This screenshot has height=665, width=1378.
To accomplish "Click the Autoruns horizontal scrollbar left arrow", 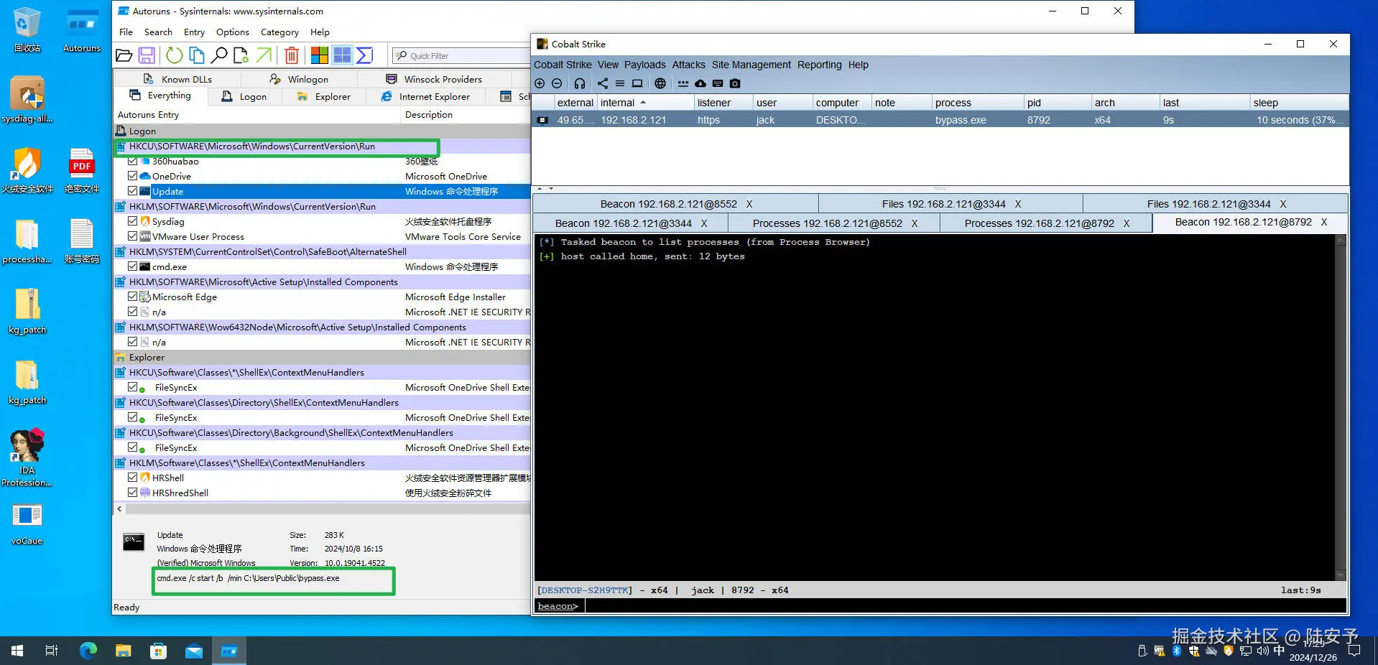I will tap(119, 508).
